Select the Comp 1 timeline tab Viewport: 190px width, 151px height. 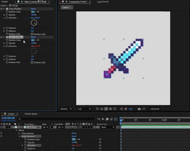click(11, 114)
